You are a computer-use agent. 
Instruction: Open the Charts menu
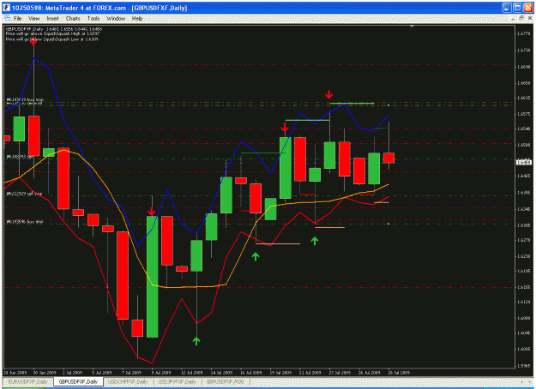[x=73, y=19]
